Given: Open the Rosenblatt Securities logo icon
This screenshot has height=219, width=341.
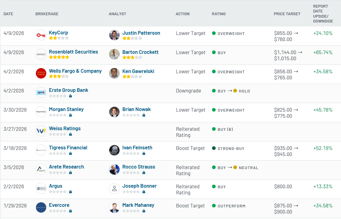Looking at the screenshot, I should point(41,54).
